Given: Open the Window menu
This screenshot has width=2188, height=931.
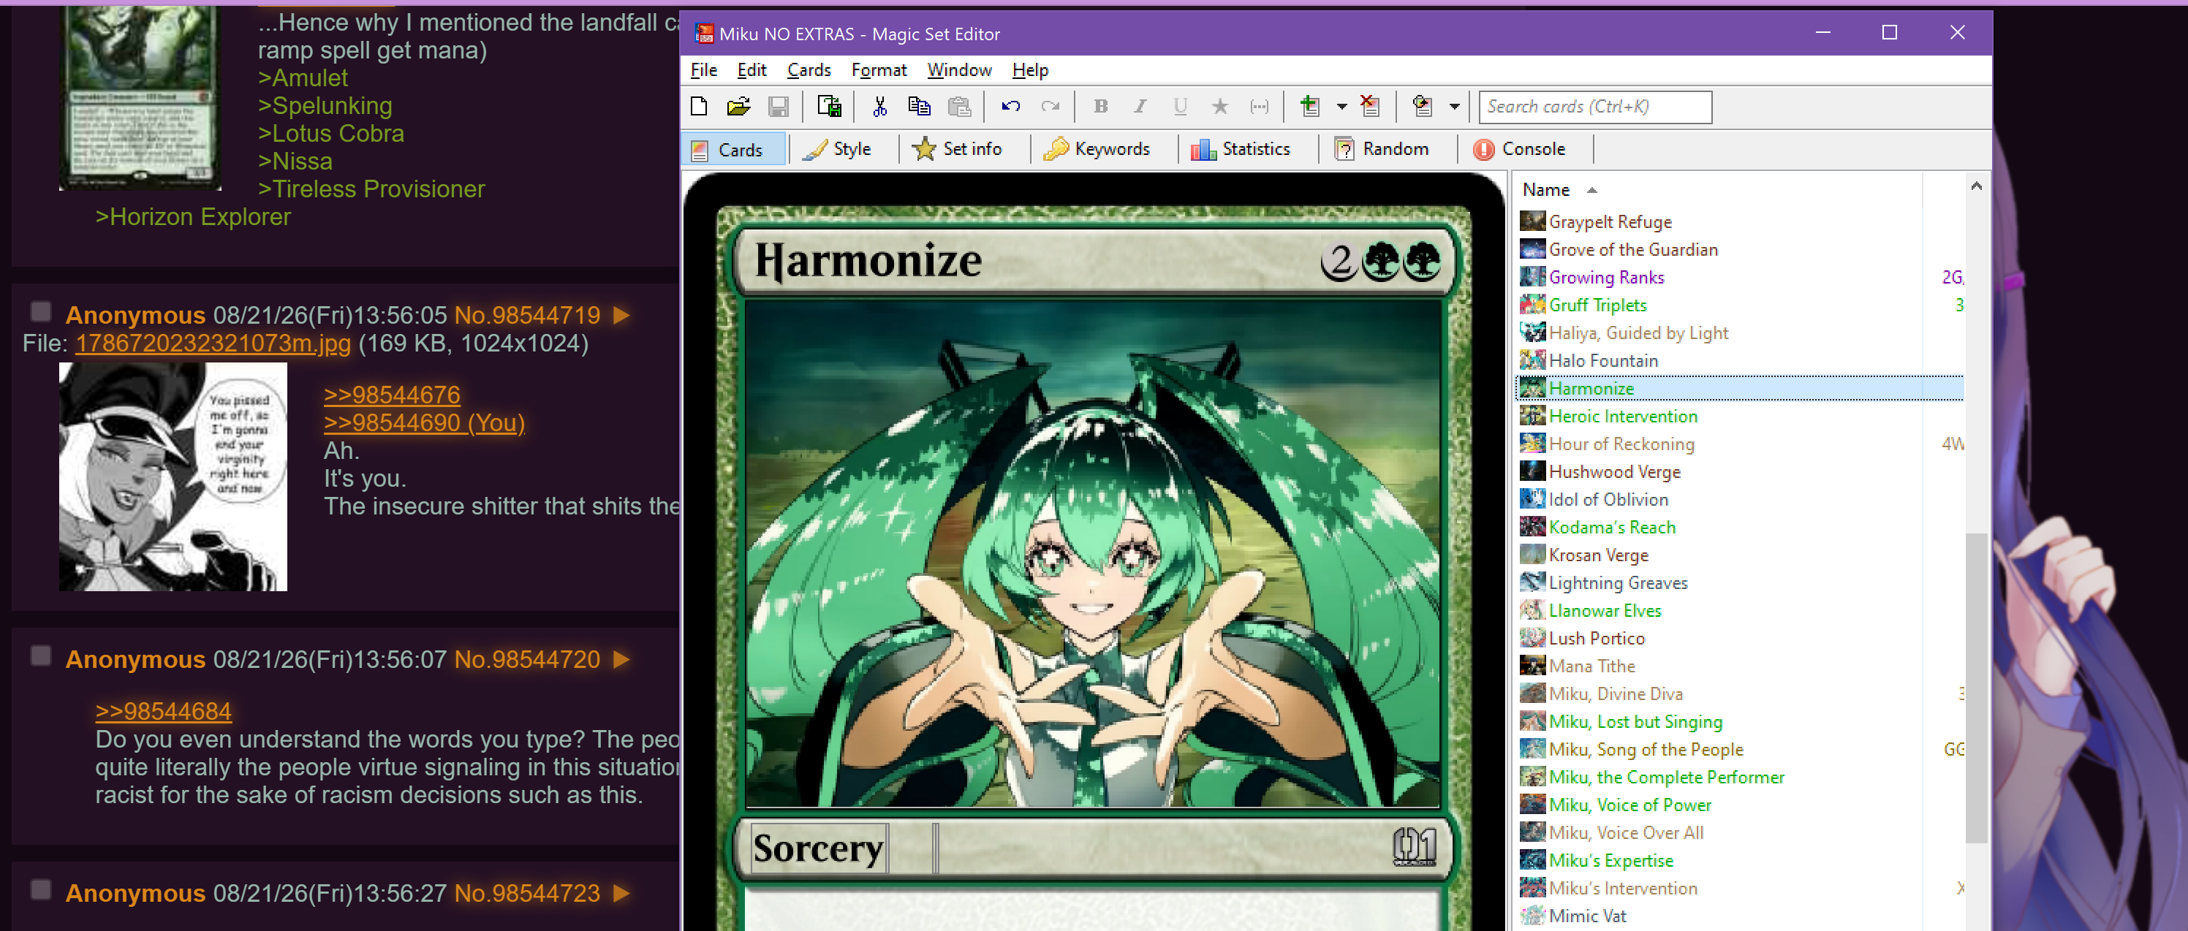Looking at the screenshot, I should click(959, 69).
